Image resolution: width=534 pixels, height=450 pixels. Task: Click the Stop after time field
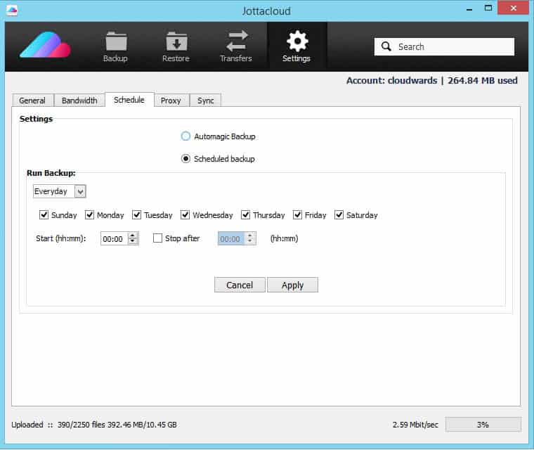[231, 238]
